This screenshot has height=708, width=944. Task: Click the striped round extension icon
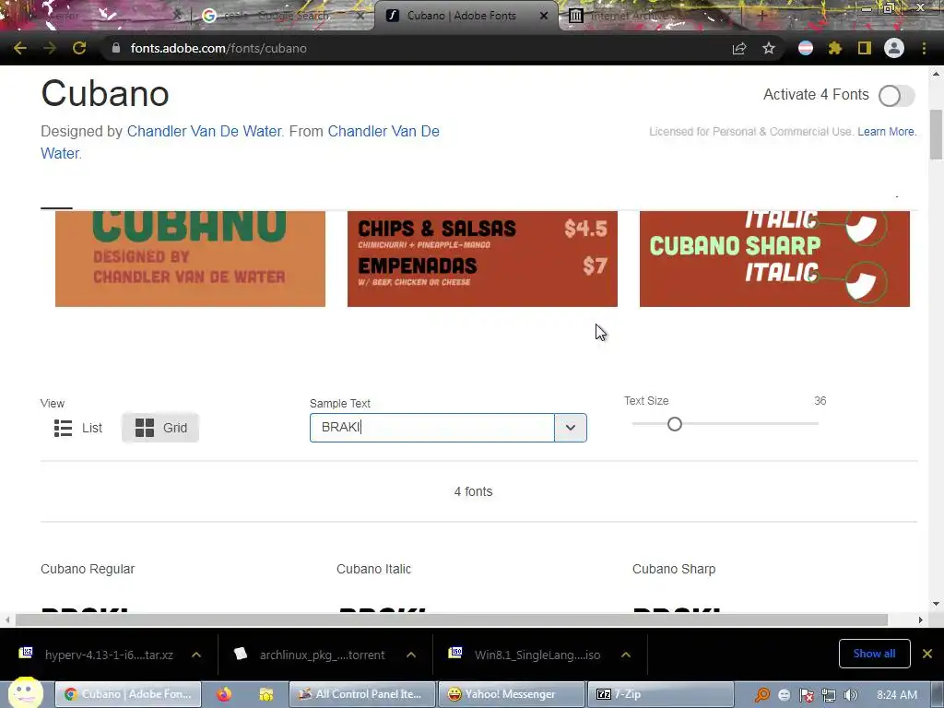click(806, 48)
